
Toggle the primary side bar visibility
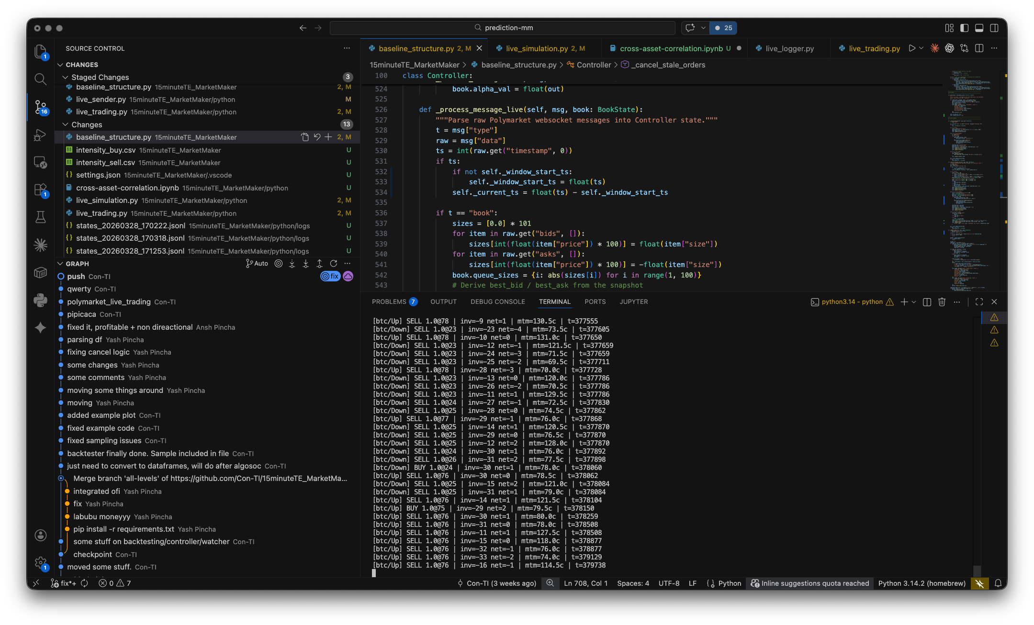tap(964, 28)
